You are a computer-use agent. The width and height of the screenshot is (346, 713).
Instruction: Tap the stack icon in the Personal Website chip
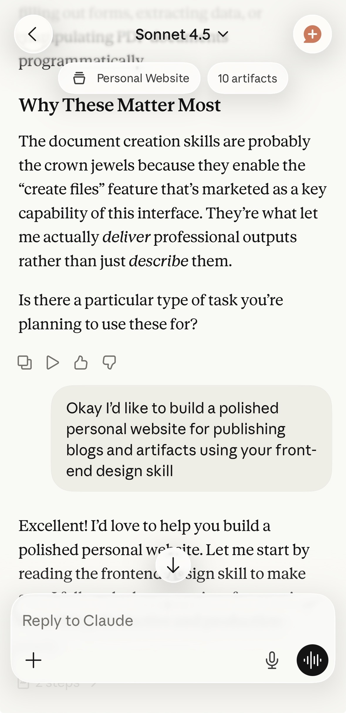[79, 78]
